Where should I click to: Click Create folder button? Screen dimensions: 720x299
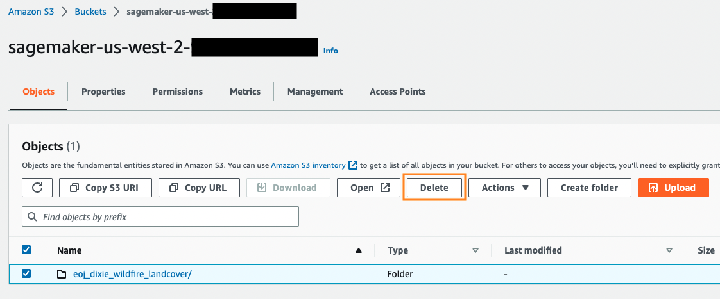tap(589, 188)
